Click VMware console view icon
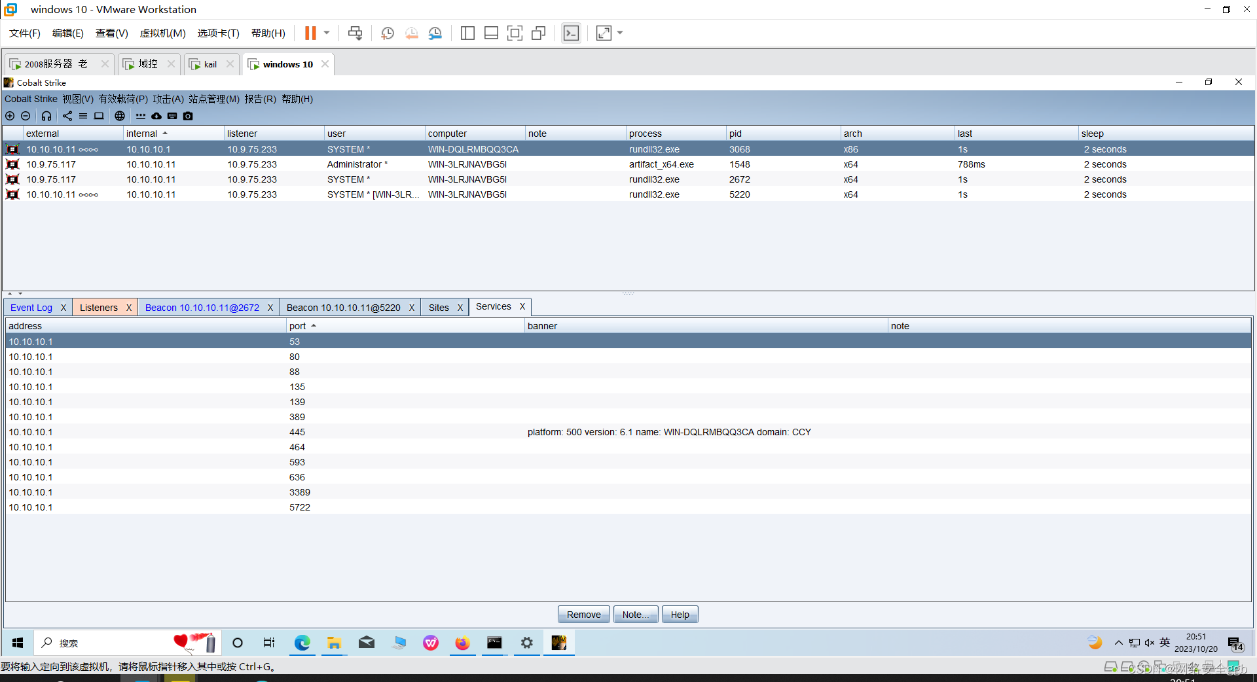1257x682 pixels. [x=571, y=33]
